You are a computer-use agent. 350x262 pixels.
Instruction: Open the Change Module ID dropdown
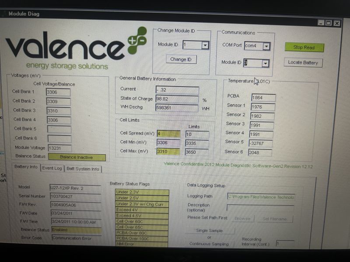(205, 45)
